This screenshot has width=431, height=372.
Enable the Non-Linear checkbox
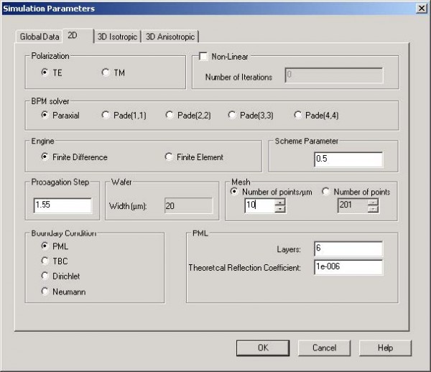(x=203, y=56)
